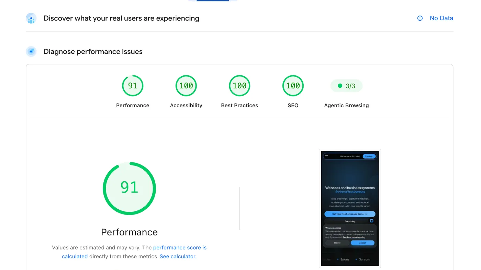Click the Diagnose performance issues radar icon

[31, 52]
